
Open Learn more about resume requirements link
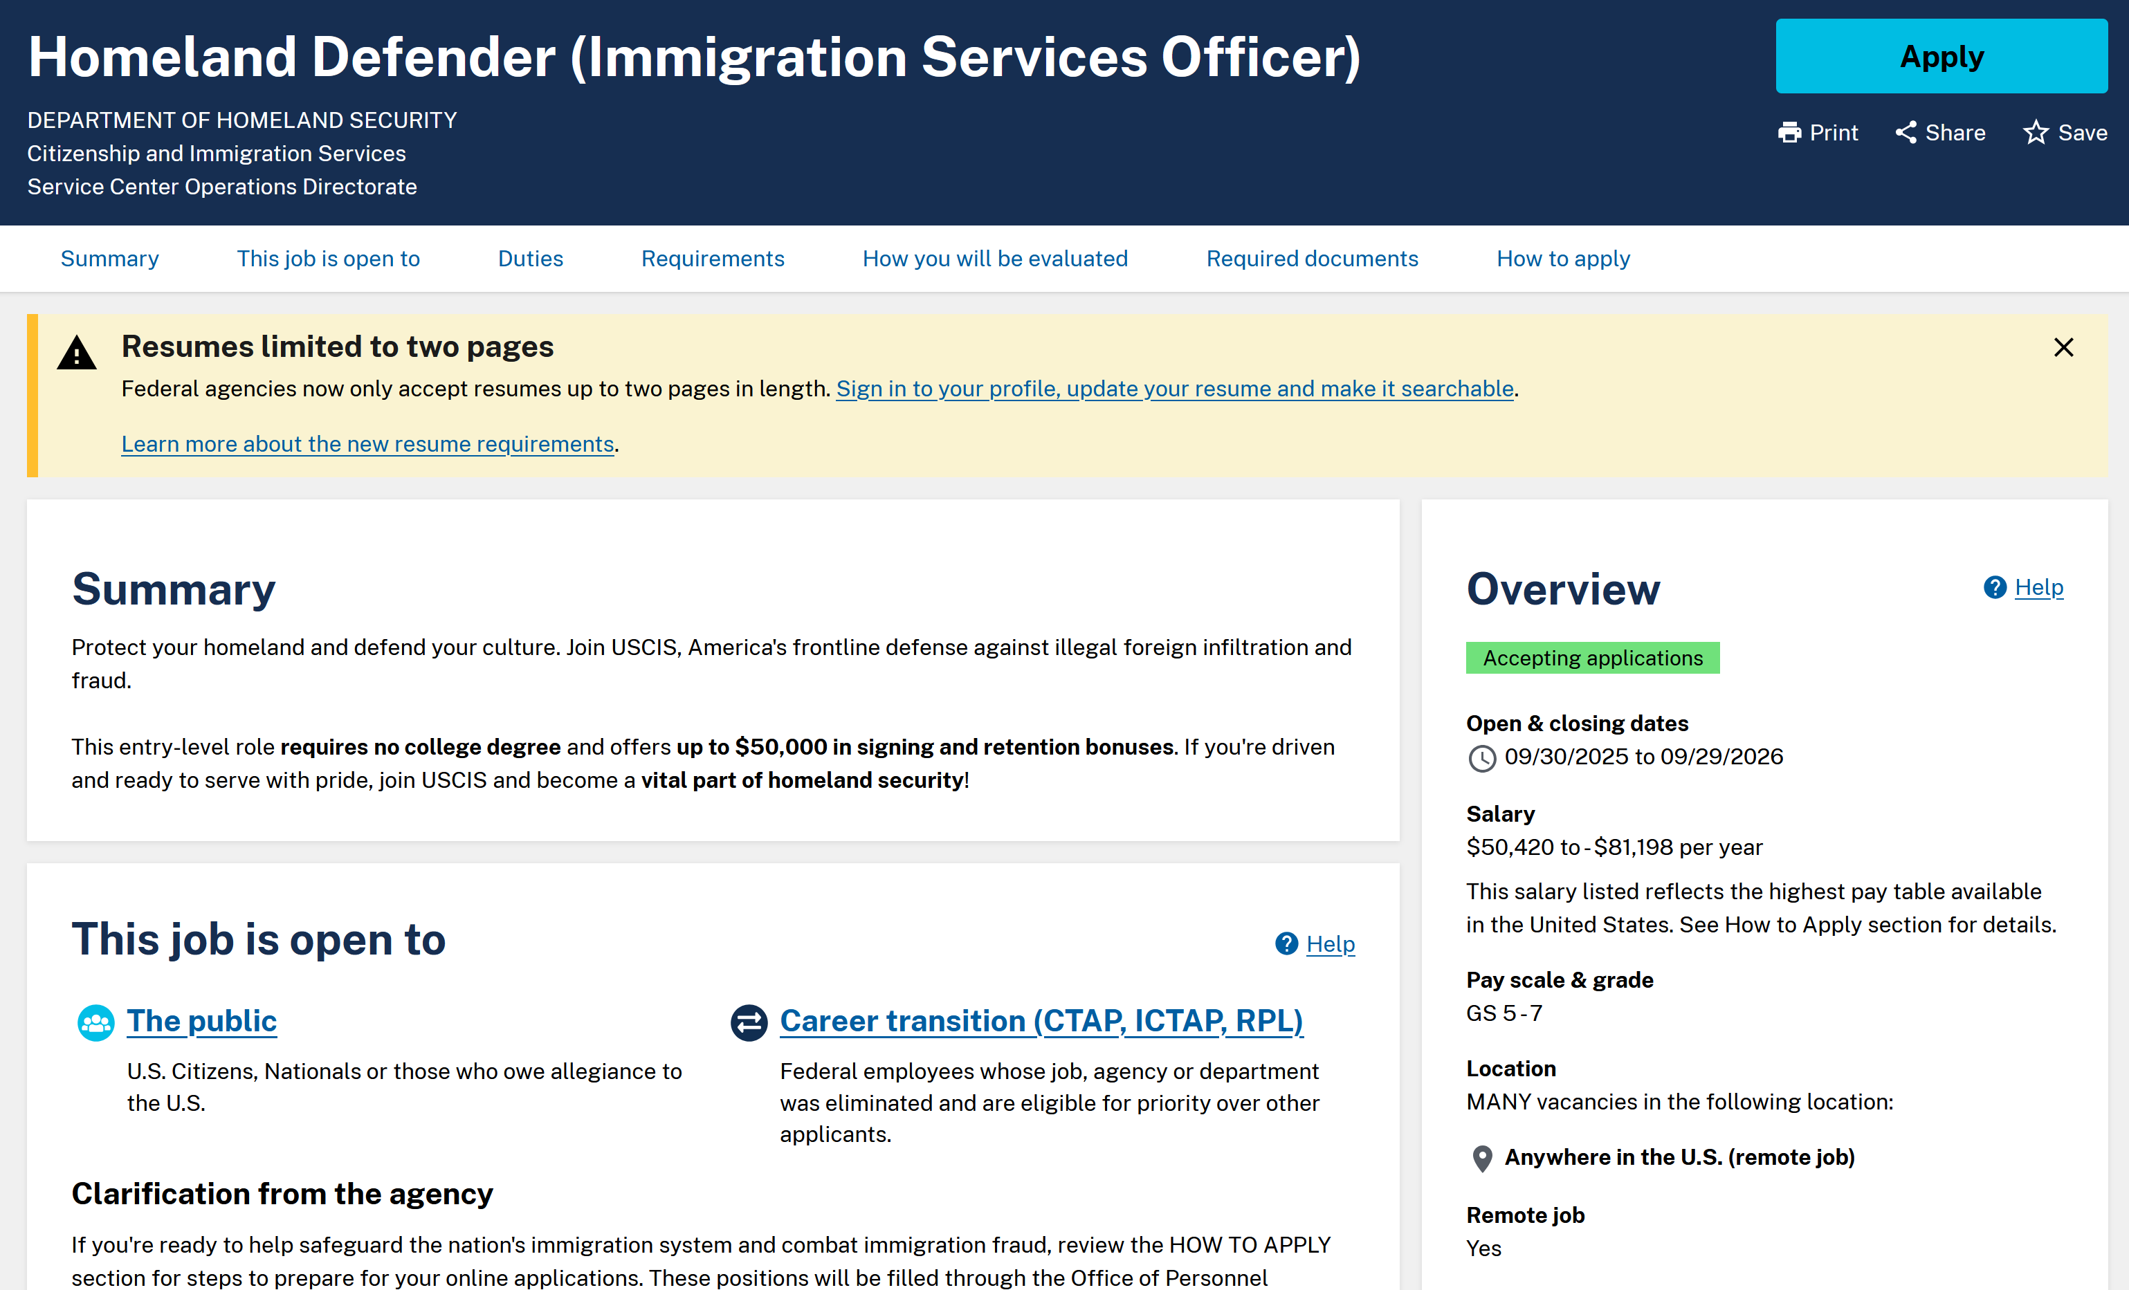click(x=367, y=444)
